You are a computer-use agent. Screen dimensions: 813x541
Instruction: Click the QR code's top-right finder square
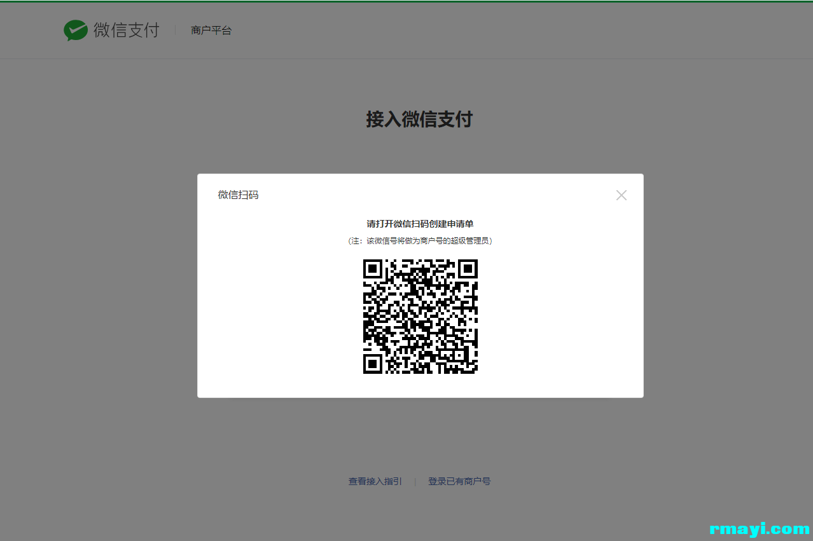click(x=468, y=269)
